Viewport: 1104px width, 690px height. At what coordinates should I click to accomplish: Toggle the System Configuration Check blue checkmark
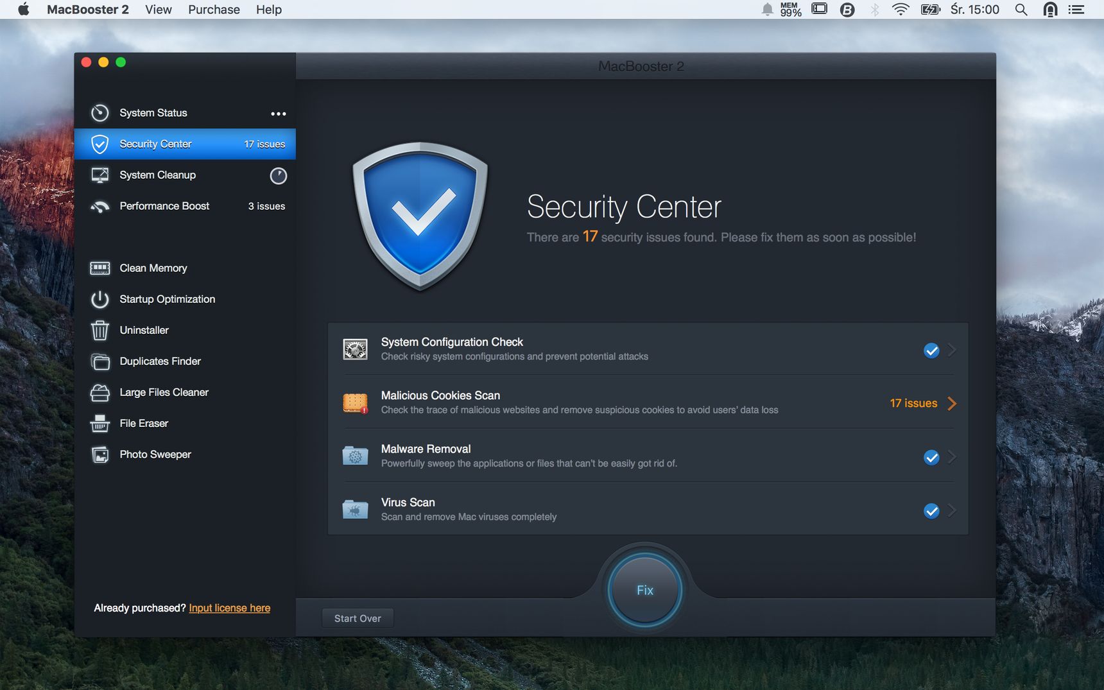[x=931, y=350]
